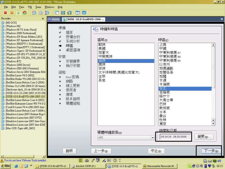Select 東京 in the timezone list
Screen dimensions: 225x169
point(185,124)
